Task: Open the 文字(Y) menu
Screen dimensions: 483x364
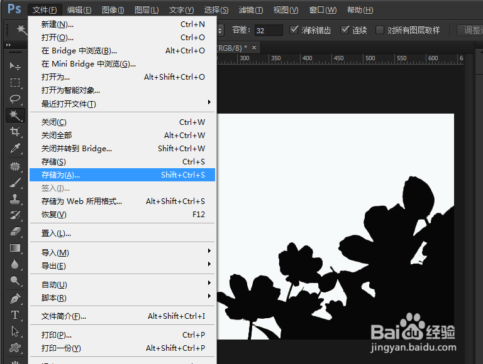Action: click(x=181, y=10)
